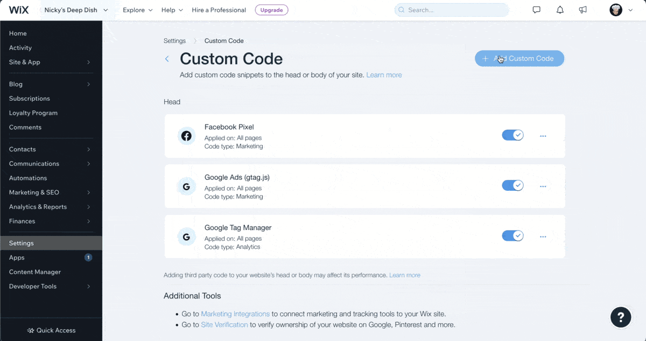Open more options for Google Ads
Image resolution: width=646 pixels, height=341 pixels.
click(543, 186)
